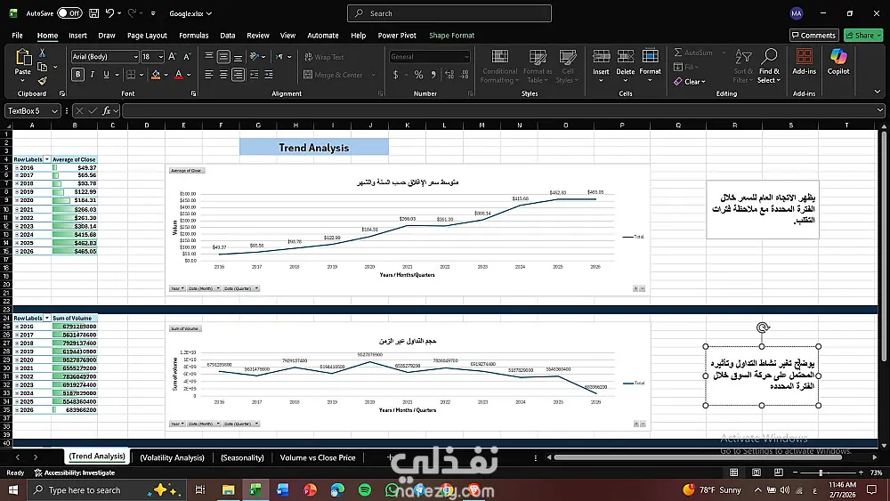
Task: Click the Fill Color bucket icon
Action: click(156, 75)
